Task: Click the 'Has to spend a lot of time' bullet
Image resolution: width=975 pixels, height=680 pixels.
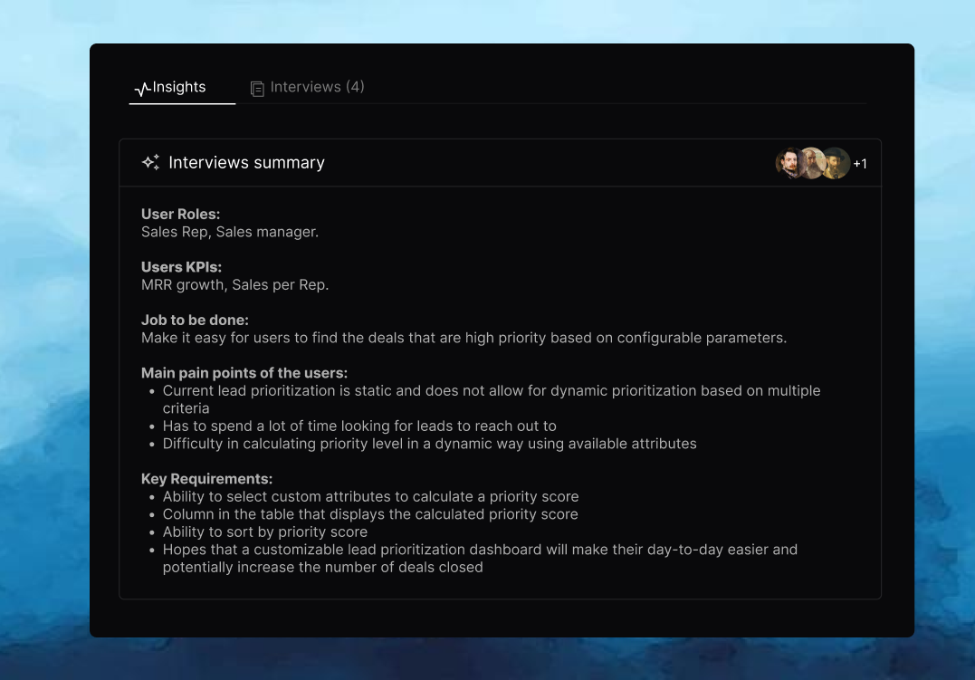Action: point(359,426)
